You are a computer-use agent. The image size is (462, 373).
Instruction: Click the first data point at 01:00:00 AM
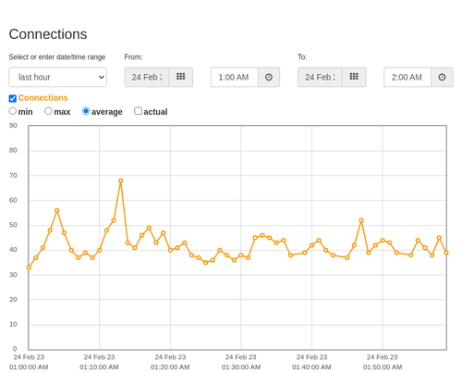tap(29, 267)
